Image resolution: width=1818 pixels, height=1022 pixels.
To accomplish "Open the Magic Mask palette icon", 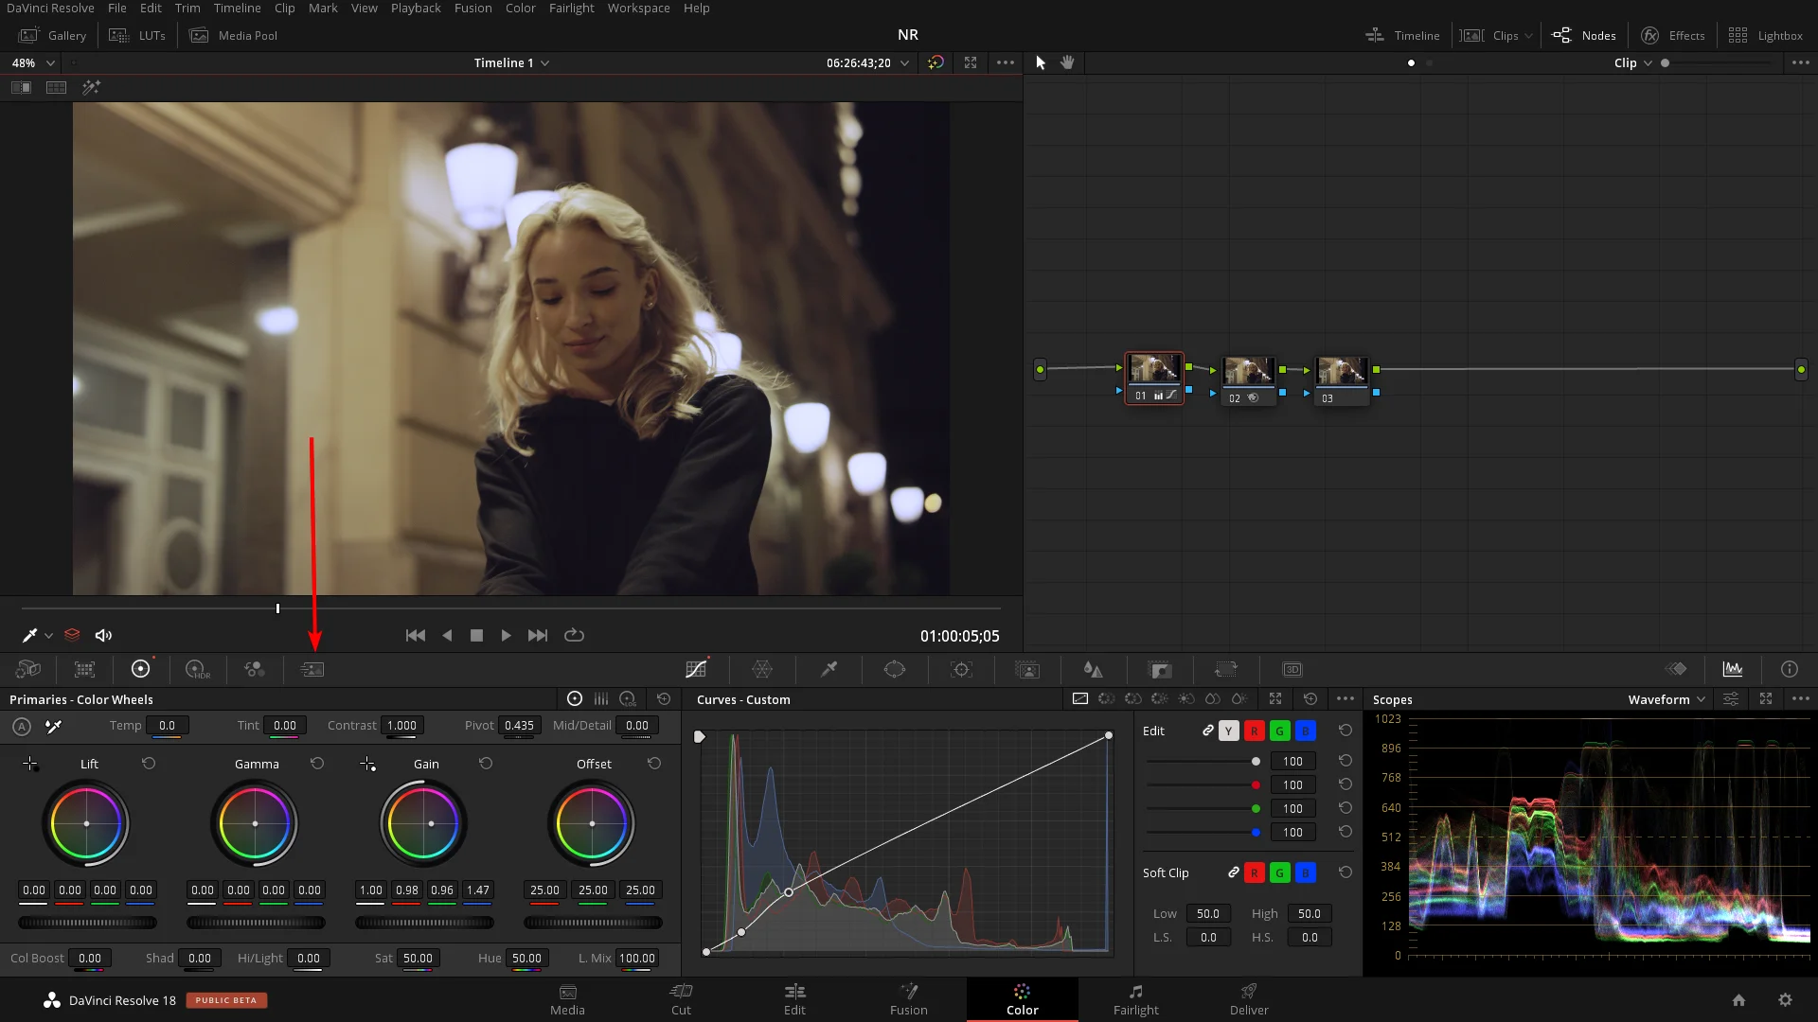I will coord(1027,669).
